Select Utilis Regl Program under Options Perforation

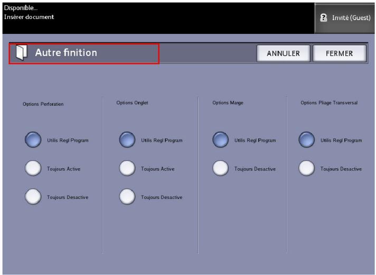point(33,140)
